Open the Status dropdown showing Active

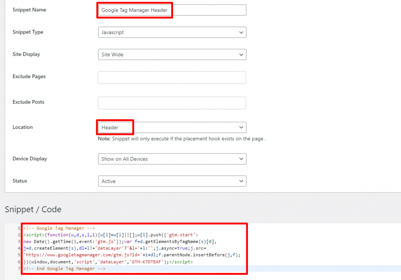(x=172, y=181)
